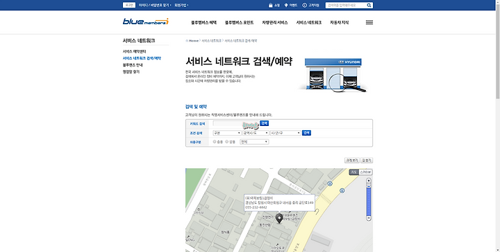Click the phone number 055-232-4442 in map popup
500x252 pixels.
click(256, 207)
